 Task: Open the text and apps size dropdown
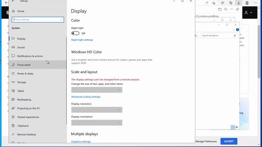97,90
